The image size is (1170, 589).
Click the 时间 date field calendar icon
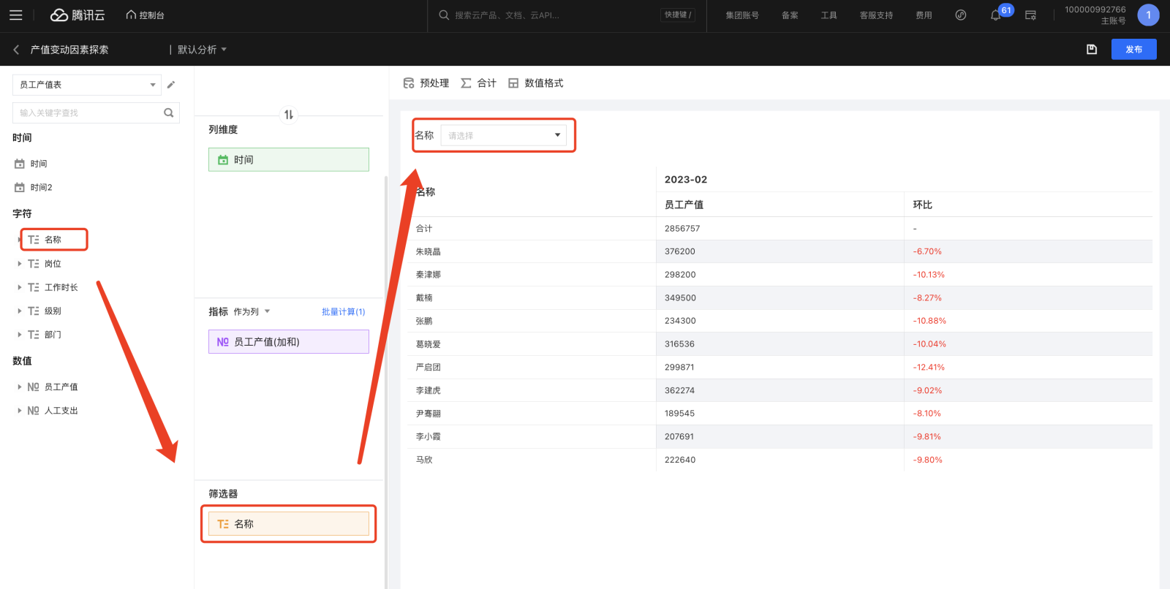pyautogui.click(x=20, y=164)
